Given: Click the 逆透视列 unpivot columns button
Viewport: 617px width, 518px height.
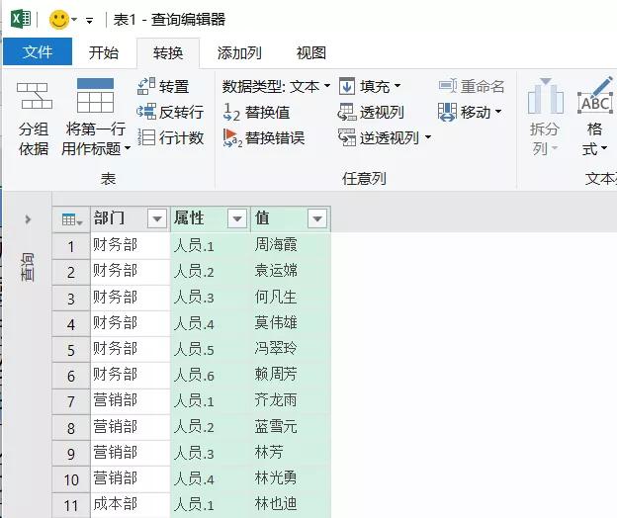Looking at the screenshot, I should (x=378, y=138).
